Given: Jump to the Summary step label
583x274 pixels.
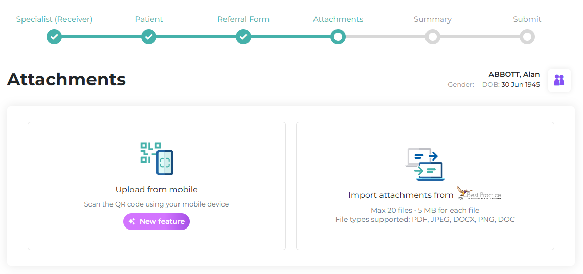Looking at the screenshot, I should pos(433,19).
